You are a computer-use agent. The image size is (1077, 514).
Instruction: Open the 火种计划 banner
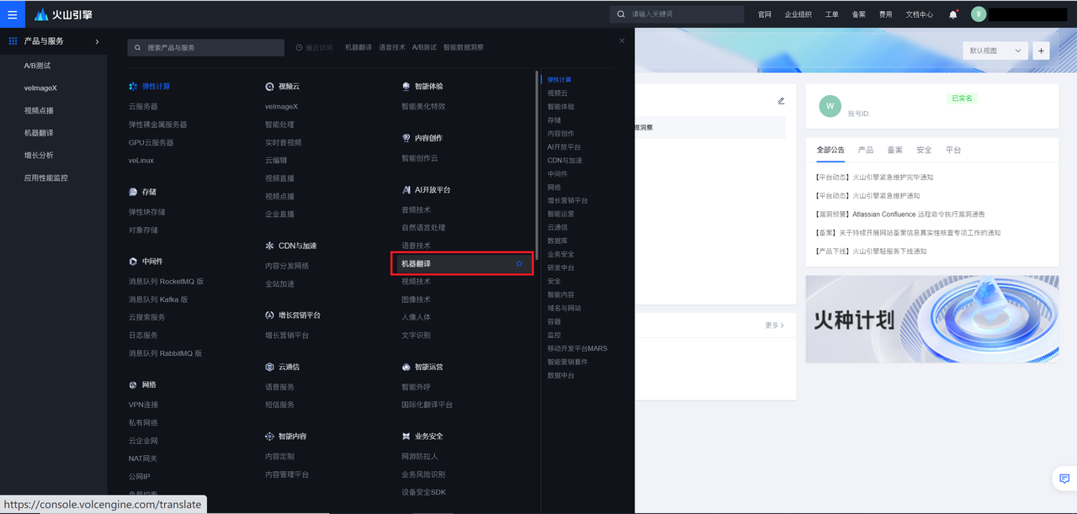[x=932, y=319]
